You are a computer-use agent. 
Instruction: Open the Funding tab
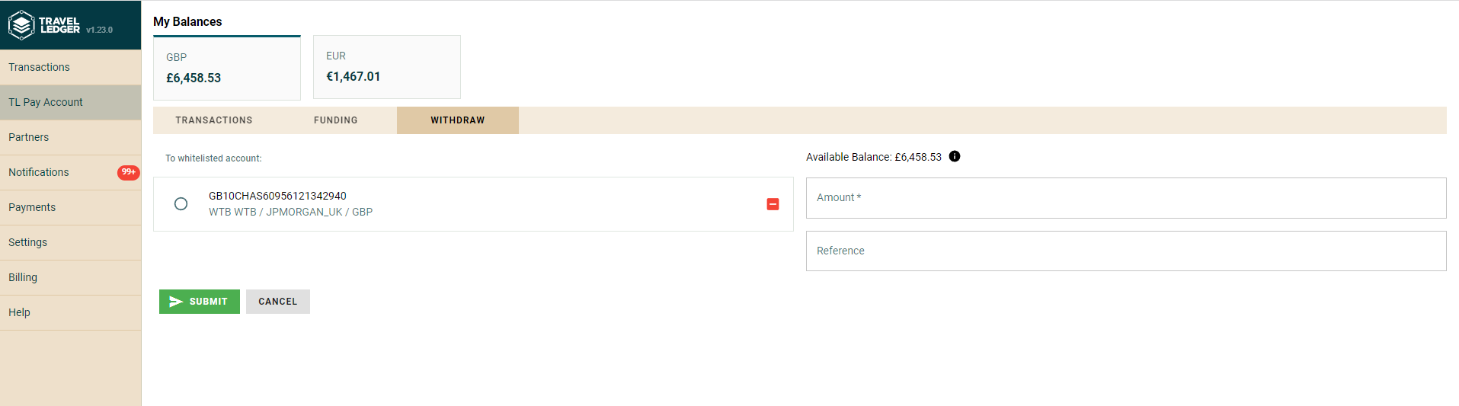pyautogui.click(x=335, y=120)
